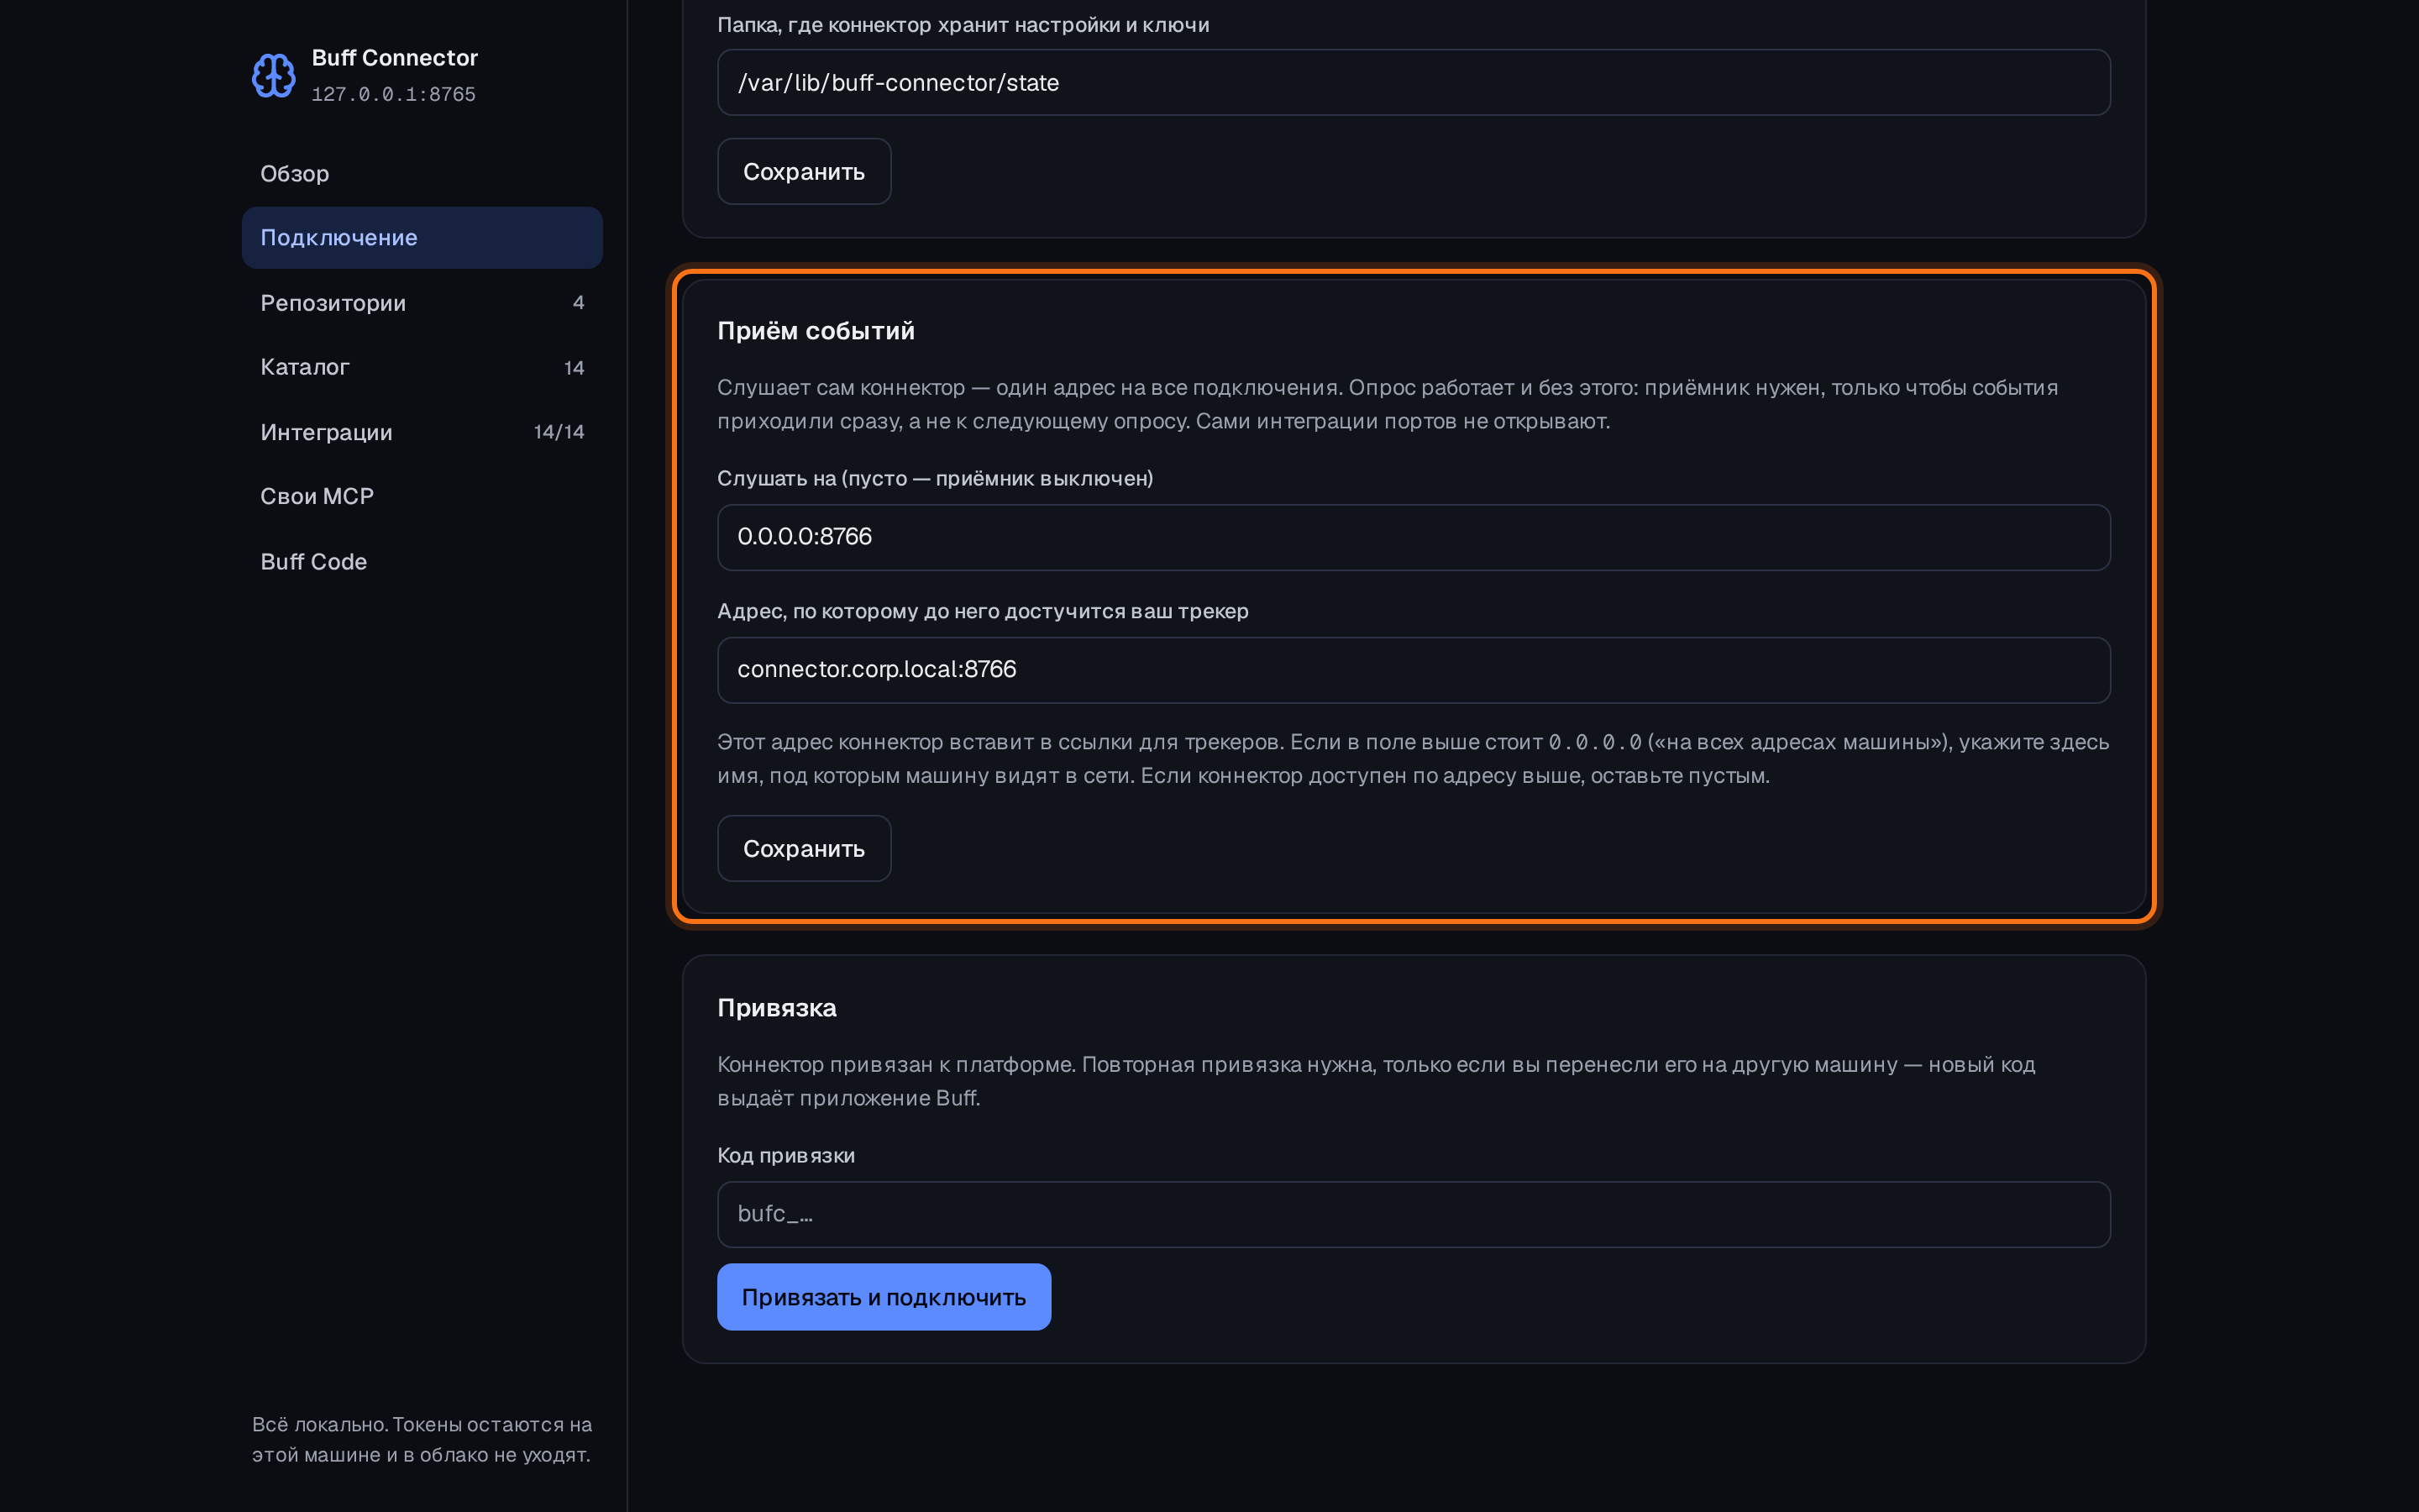2419x1512 pixels.
Task: Edit the connector.corp.local:8766 address field
Action: tap(1414, 670)
